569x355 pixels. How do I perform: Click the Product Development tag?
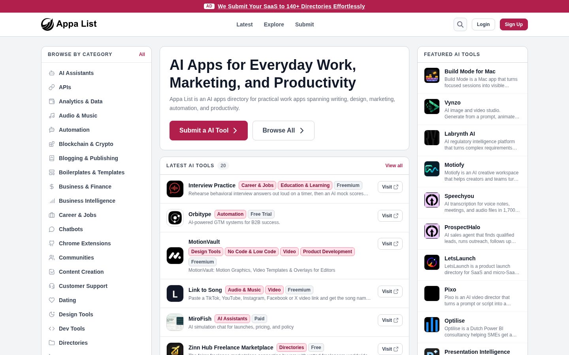[x=328, y=252]
